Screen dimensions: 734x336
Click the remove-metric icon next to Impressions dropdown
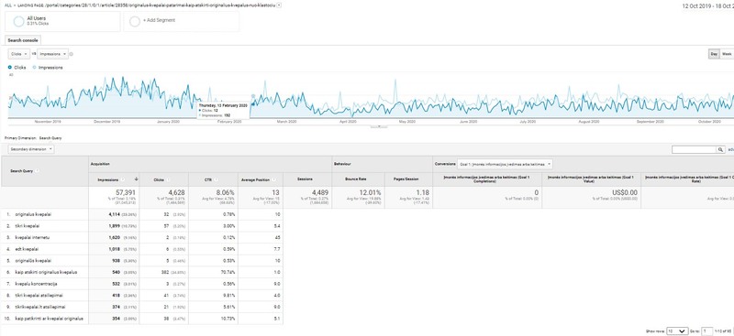72,54
